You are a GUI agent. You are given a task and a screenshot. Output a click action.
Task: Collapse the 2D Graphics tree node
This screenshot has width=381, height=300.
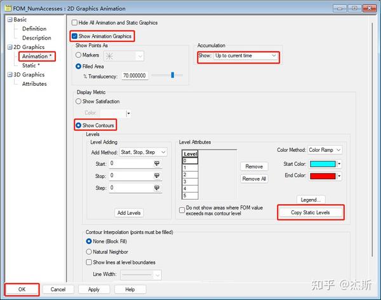click(10, 47)
